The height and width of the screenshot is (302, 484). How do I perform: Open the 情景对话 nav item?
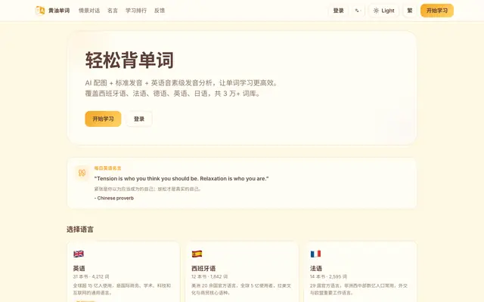[x=89, y=11]
